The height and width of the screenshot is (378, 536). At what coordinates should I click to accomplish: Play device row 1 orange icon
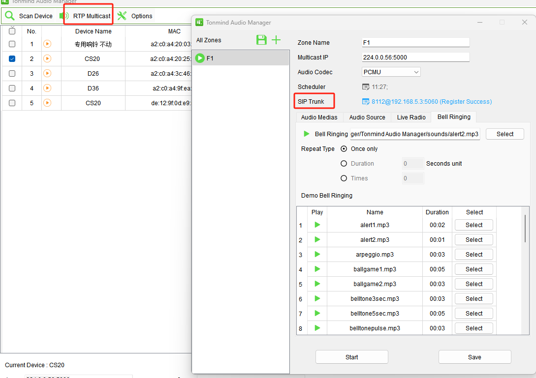click(47, 44)
